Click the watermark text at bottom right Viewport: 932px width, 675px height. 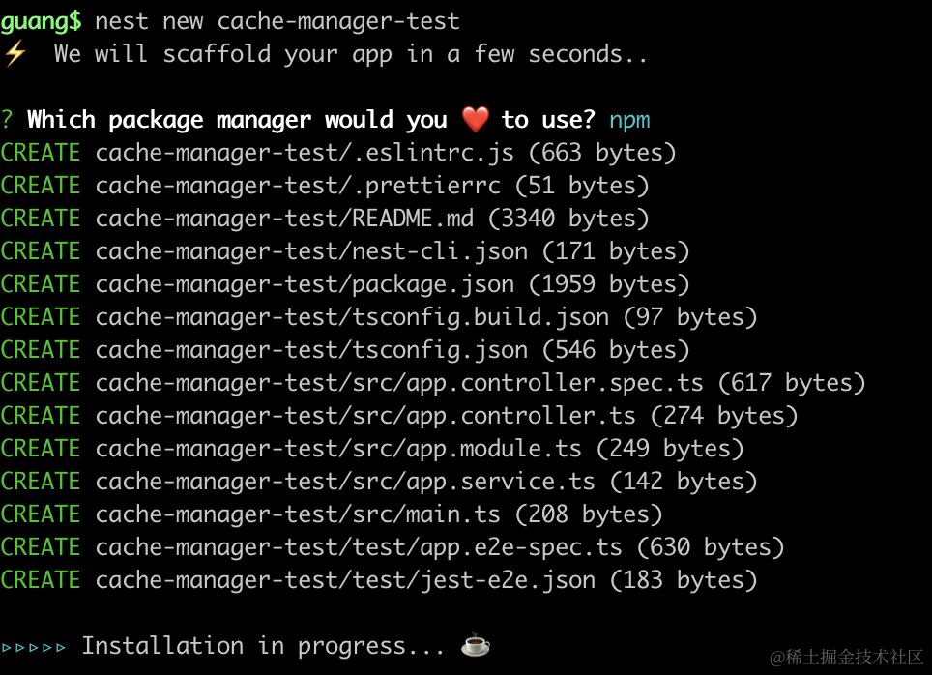[847, 658]
